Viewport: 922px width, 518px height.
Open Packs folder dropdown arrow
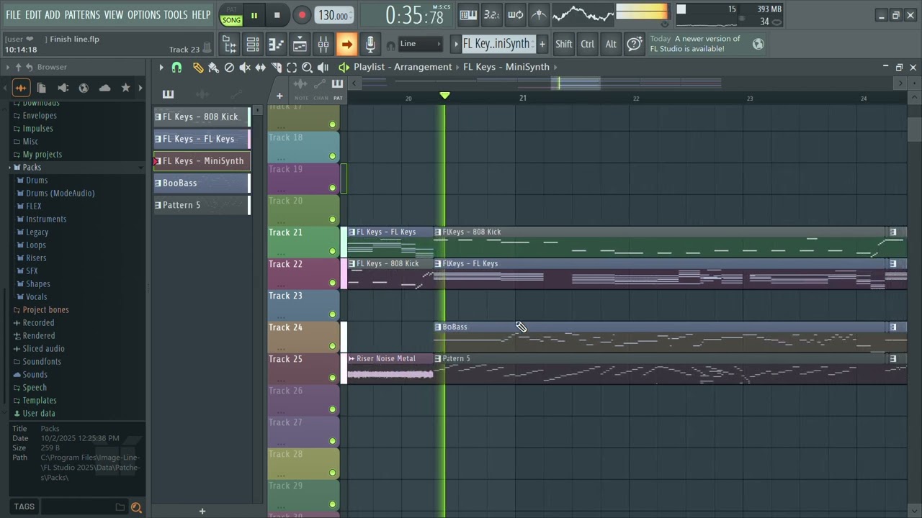pos(140,167)
